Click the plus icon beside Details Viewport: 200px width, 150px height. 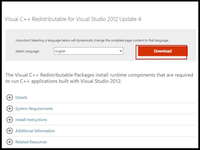[9, 97]
